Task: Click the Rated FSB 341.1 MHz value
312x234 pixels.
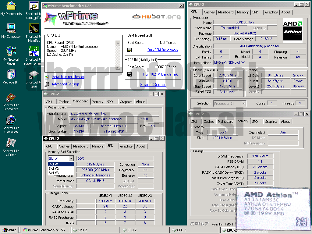Action: 227,92
